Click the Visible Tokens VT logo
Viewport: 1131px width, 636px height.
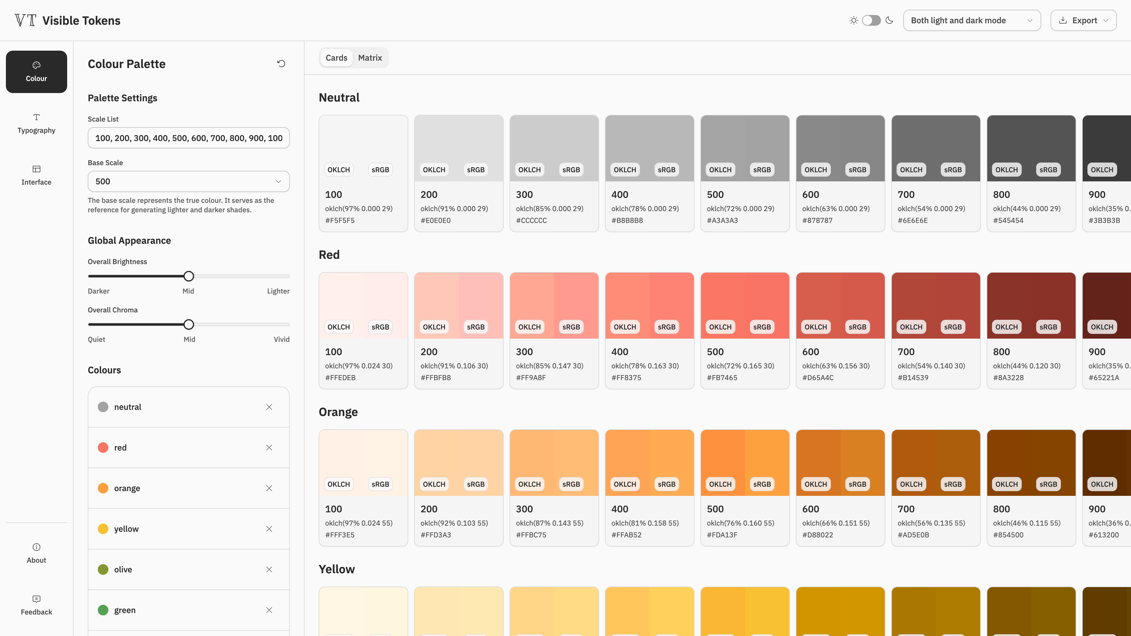25,20
